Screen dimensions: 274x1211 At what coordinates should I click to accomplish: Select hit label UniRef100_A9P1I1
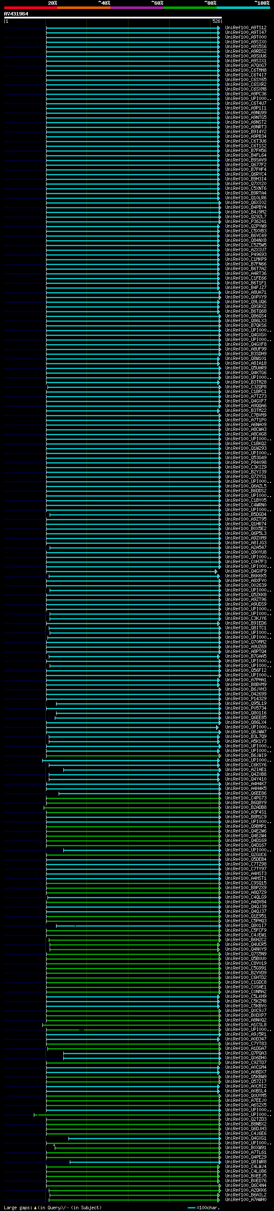[246, 108]
